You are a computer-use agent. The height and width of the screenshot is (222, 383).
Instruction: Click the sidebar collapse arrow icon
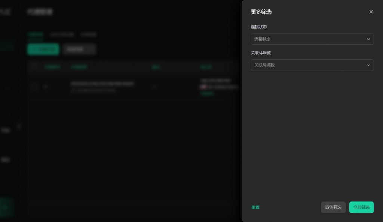click(x=19, y=126)
